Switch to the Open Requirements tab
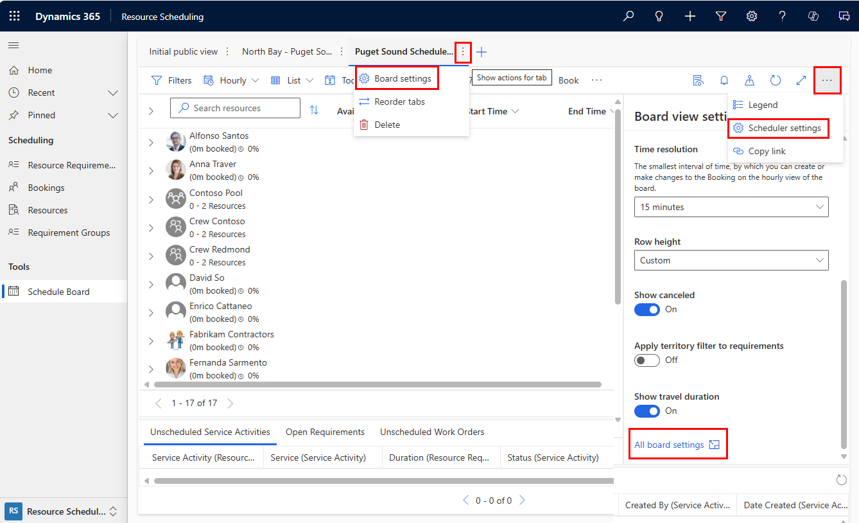The image size is (859, 523). coord(325,432)
